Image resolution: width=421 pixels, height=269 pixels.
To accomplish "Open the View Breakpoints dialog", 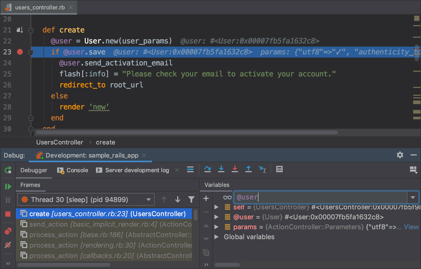I will 8,231.
